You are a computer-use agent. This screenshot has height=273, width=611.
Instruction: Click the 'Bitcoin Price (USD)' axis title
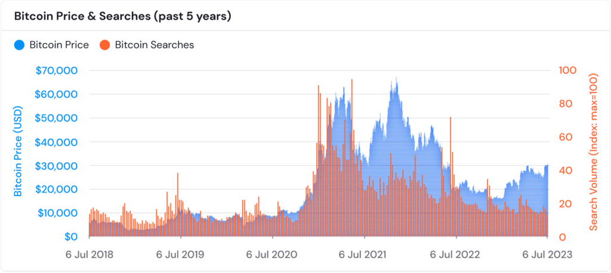pos(18,151)
